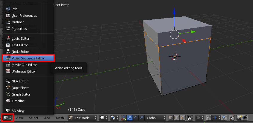The width and height of the screenshot is (253, 123).
Task: Enable the translate manipulator arrow icon
Action: click(x=129, y=118)
